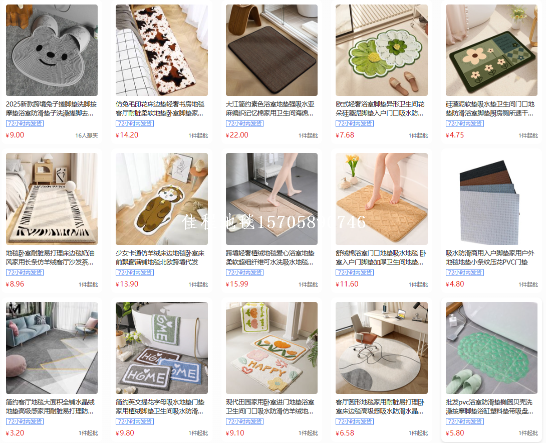This screenshot has width=546, height=443.
Task: Click 72小时内发货 tag under the ¥9.00 item
Action: 25,123
